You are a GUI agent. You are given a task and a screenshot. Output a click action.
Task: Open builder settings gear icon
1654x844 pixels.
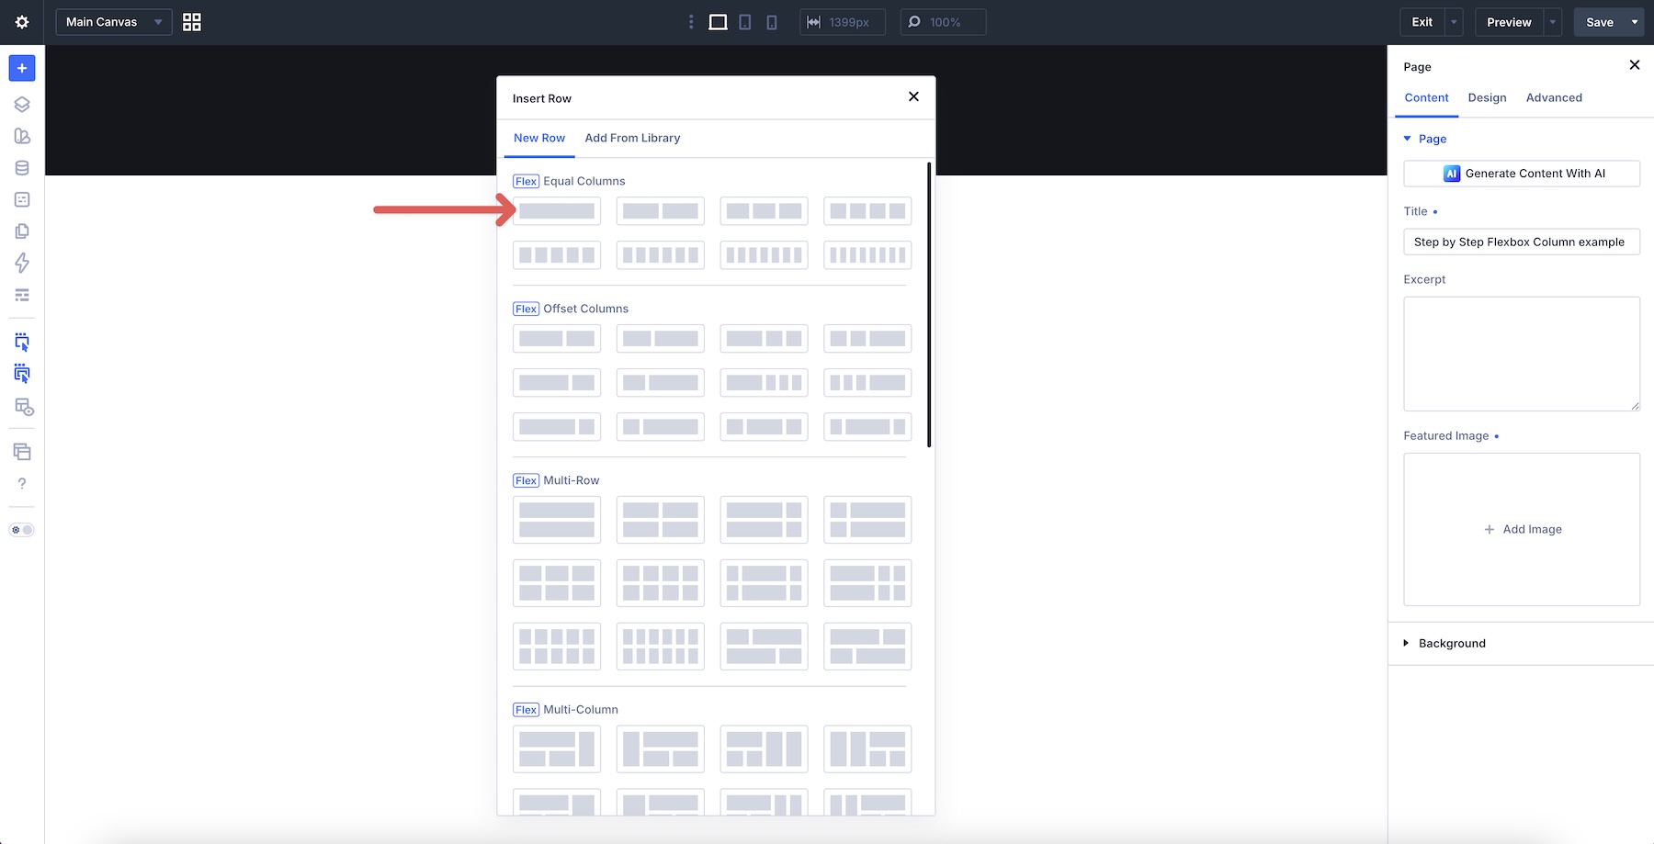click(22, 22)
